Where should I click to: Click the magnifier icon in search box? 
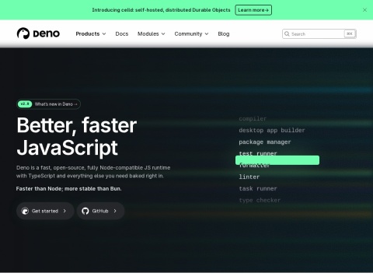coord(287,33)
